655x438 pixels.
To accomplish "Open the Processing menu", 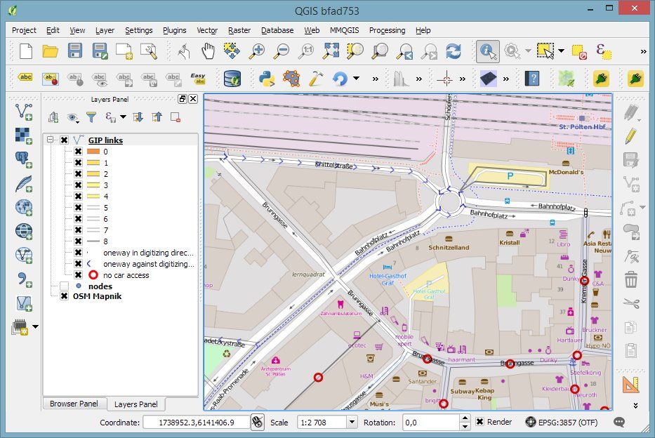I will coord(387,30).
